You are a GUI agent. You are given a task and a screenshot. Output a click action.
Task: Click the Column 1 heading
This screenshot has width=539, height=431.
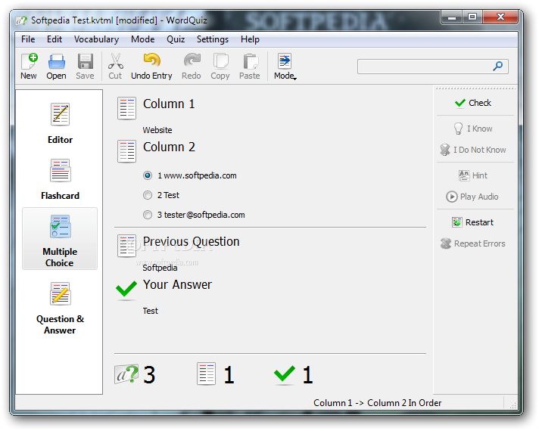(x=169, y=104)
